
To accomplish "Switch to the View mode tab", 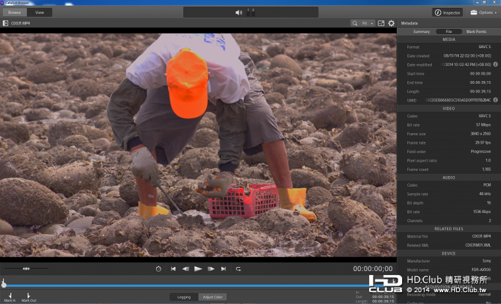I will click(40, 13).
